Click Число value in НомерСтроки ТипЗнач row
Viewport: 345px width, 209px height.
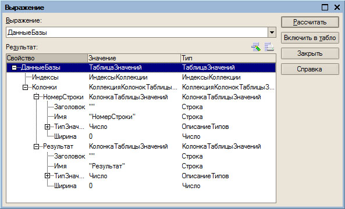pyautogui.click(x=98, y=127)
